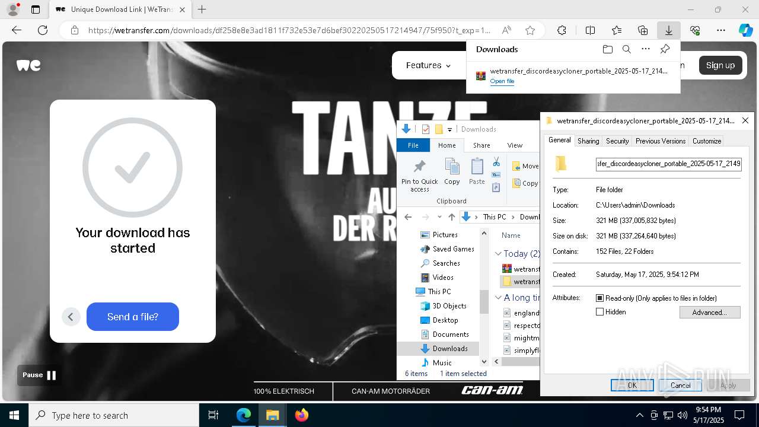Viewport: 759px width, 427px height.
Task: Click Edge Downloads toolbar button
Action: pos(668,30)
